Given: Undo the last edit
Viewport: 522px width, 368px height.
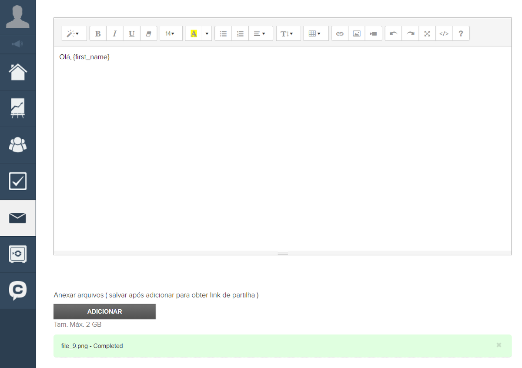Looking at the screenshot, I should pos(394,33).
